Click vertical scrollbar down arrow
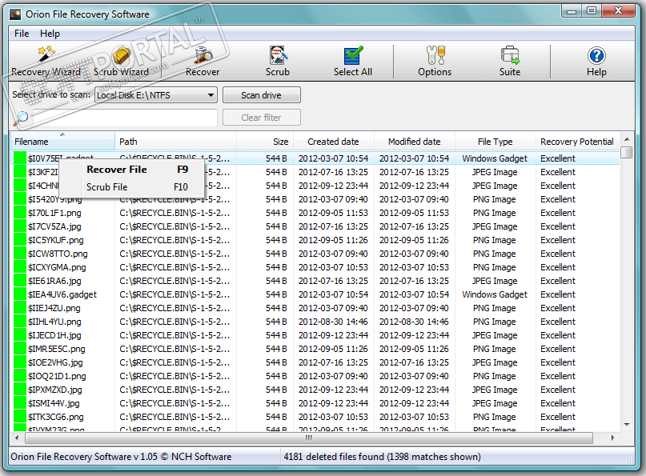646x476 pixels. [x=627, y=425]
